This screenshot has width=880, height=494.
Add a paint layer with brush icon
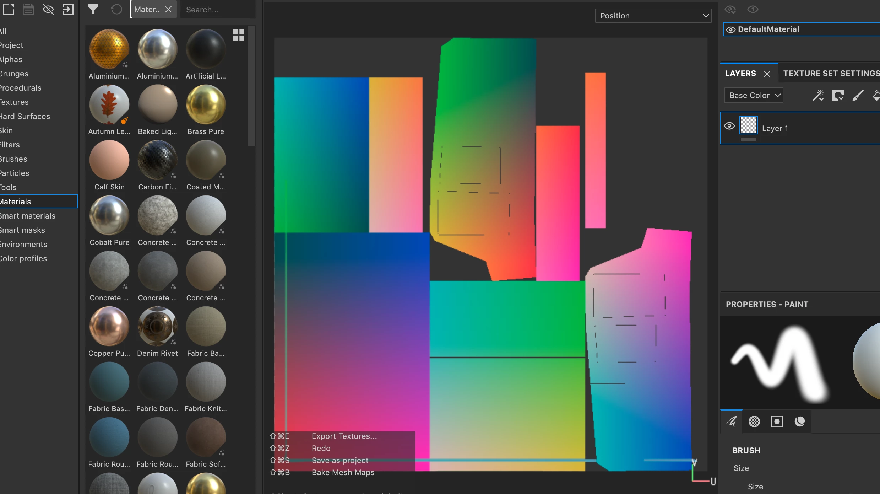858,95
